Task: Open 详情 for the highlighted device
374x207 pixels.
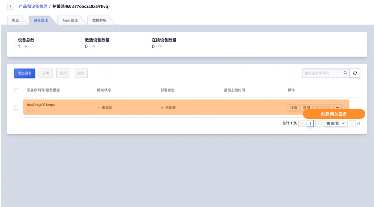Action: [x=293, y=107]
